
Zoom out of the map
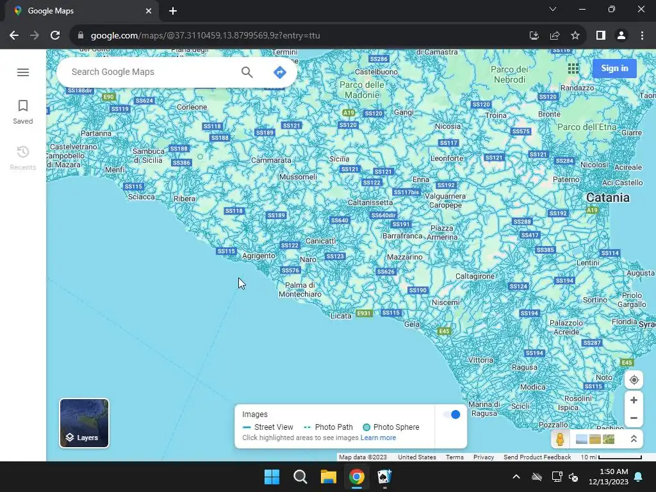[x=634, y=418]
